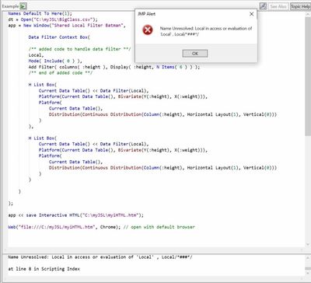Click the 'end of added code' comment
This screenshot has width=311, height=283.
[61, 73]
